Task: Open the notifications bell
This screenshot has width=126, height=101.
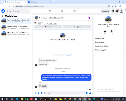Action: point(117,11)
